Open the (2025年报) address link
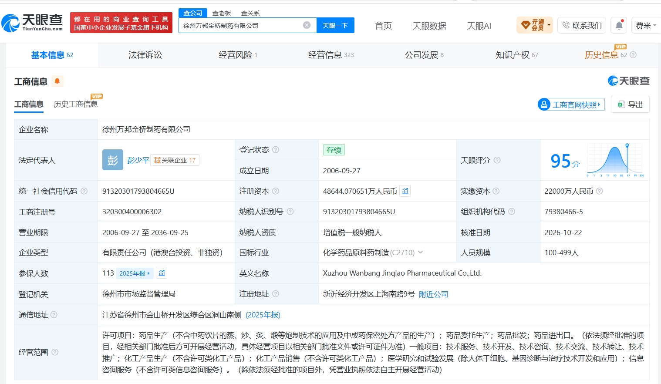 click(x=263, y=315)
